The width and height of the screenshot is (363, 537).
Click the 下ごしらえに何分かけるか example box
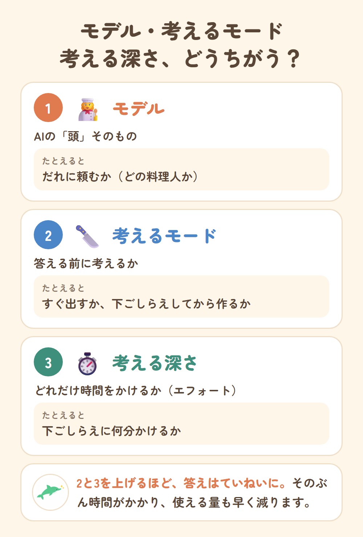pos(181,424)
